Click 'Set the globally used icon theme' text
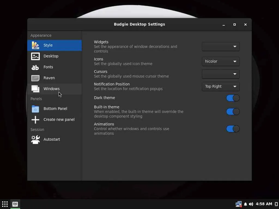Image resolution: width=279 pixels, height=209 pixels. point(123,64)
